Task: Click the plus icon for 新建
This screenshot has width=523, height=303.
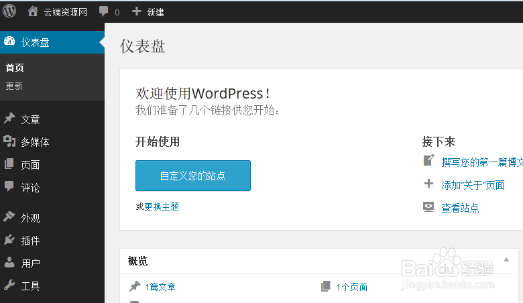Action: point(137,11)
